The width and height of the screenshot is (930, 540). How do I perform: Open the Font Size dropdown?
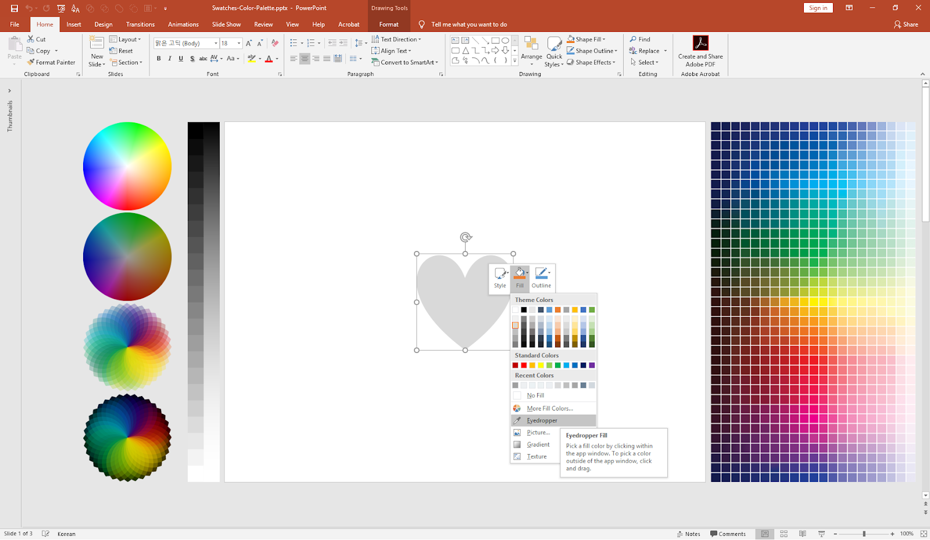[238, 42]
